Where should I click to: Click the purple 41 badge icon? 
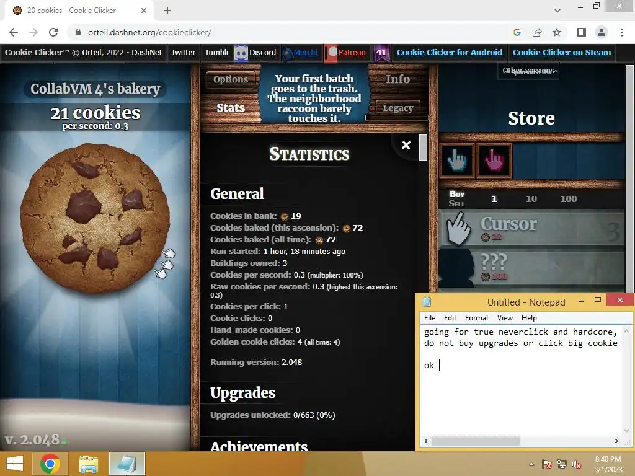(381, 53)
